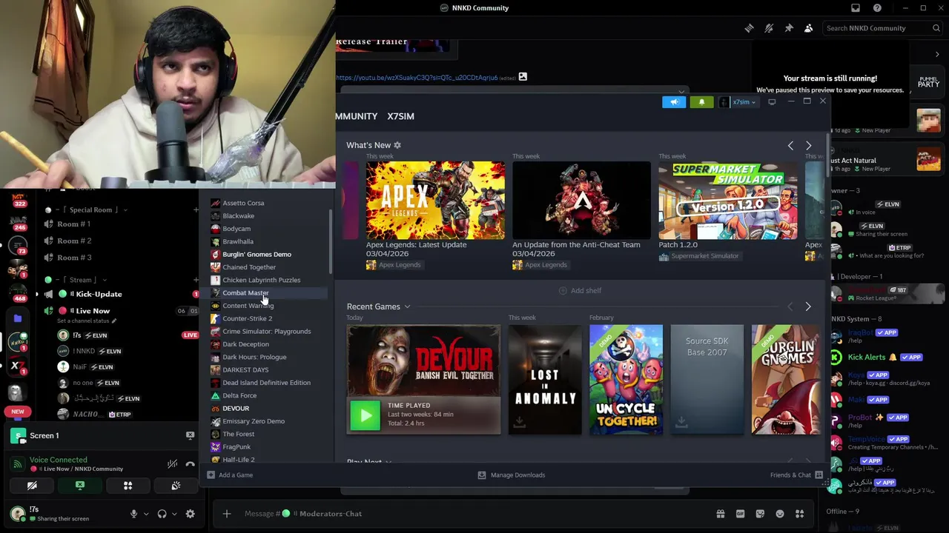The width and height of the screenshot is (949, 533).
Task: Click Steam green notifications bell button
Action: tap(701, 102)
